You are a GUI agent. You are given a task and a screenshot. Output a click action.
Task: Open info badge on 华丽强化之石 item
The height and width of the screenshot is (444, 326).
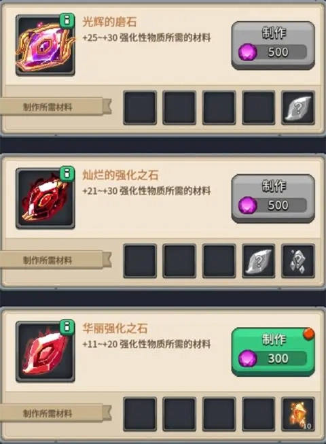67,327
